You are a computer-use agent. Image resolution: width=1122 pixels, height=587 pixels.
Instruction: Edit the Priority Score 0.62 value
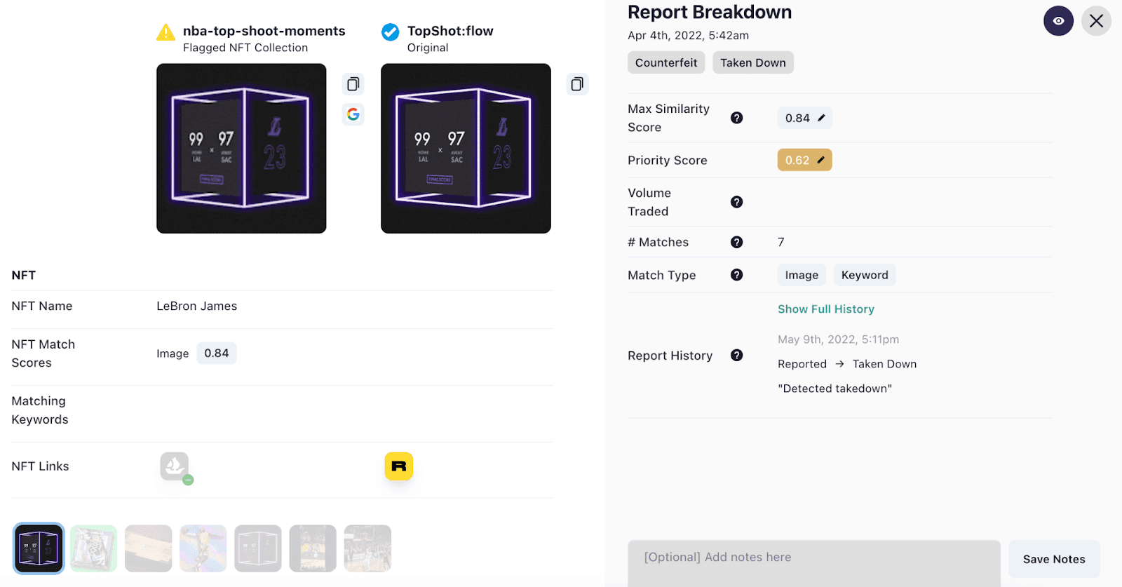click(x=820, y=160)
